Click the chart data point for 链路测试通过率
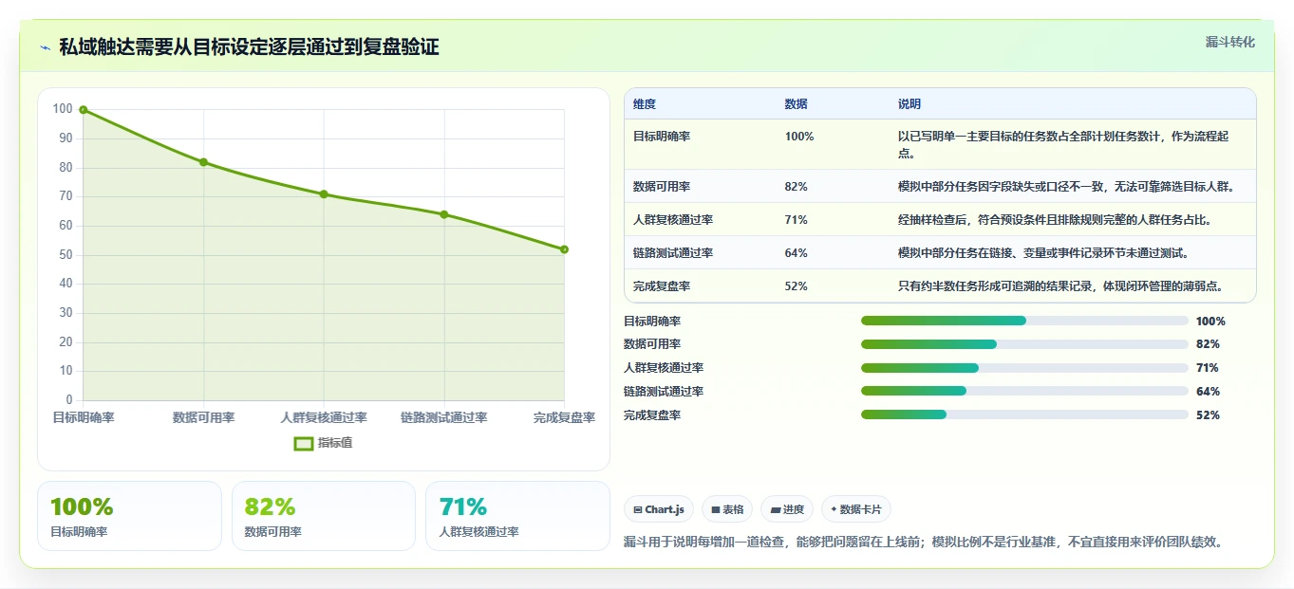The image size is (1294, 589). (444, 214)
